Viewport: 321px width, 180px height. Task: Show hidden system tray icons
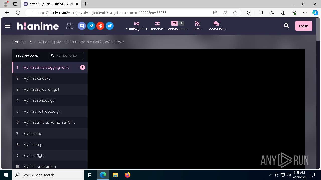click(x=270, y=175)
